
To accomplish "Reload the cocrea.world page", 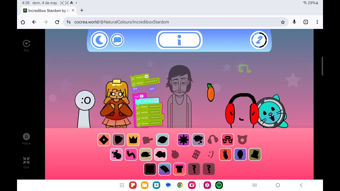I will click(x=57, y=22).
